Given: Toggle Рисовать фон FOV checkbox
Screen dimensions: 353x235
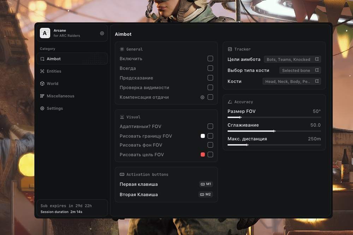Looking at the screenshot, I should pyautogui.click(x=210, y=145).
